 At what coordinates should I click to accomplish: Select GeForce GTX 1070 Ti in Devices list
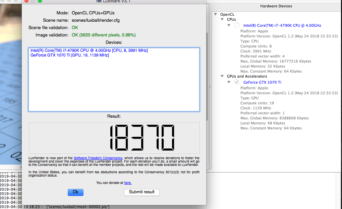pos(70,55)
